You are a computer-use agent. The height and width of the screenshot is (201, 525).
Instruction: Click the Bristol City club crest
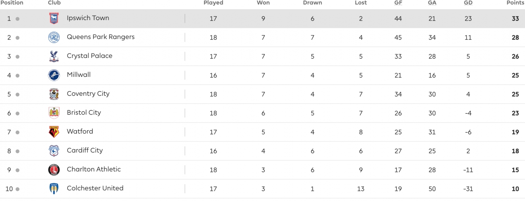point(54,113)
